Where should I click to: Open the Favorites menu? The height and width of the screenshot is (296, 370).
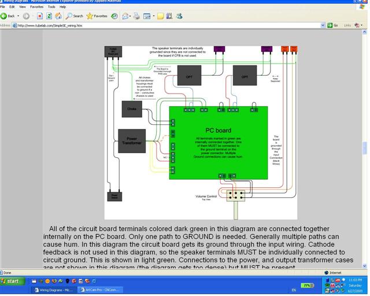point(36,7)
